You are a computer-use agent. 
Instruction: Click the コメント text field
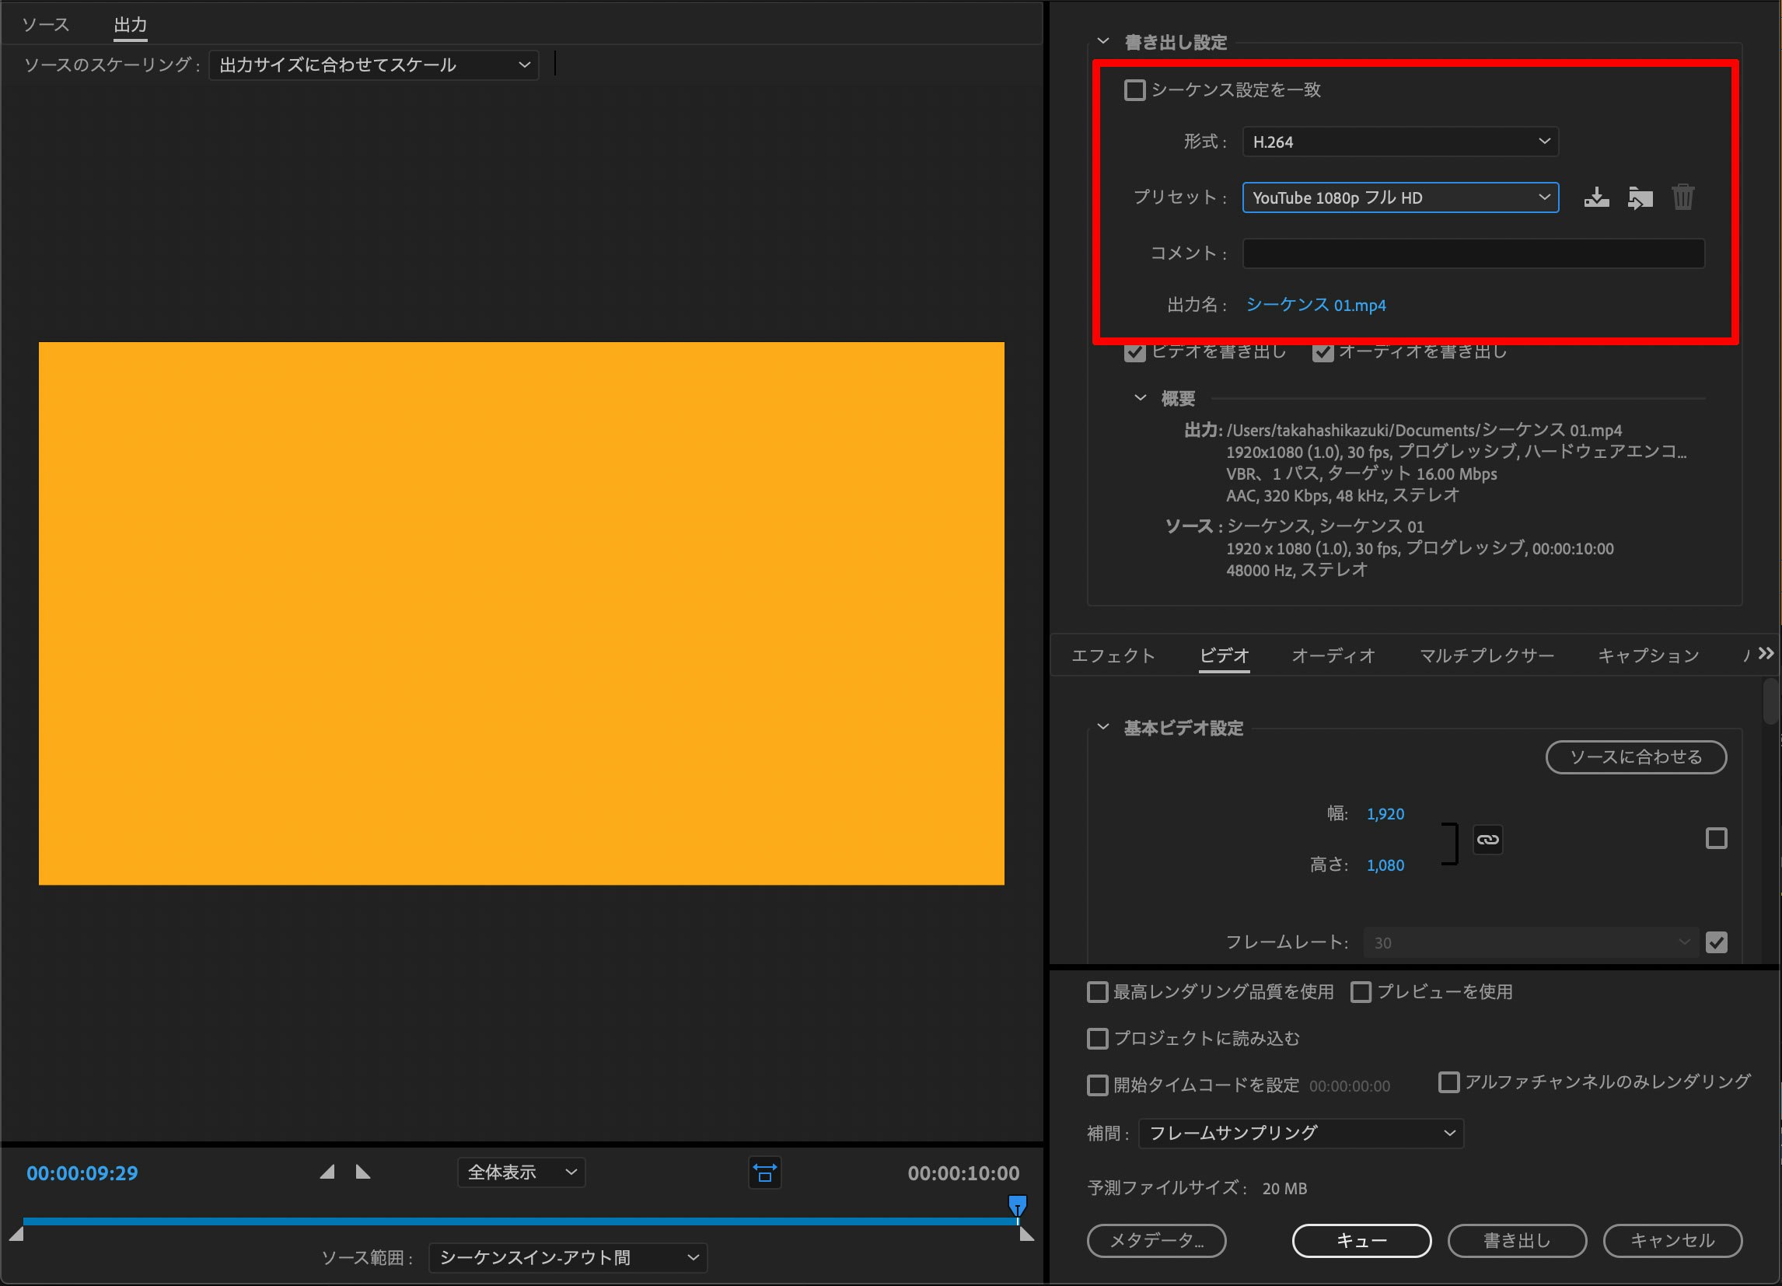pos(1473,253)
